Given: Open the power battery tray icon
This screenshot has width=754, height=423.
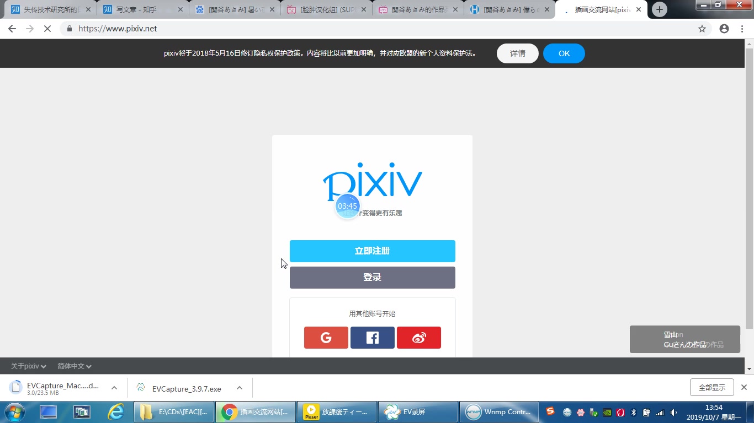Looking at the screenshot, I should 646,412.
